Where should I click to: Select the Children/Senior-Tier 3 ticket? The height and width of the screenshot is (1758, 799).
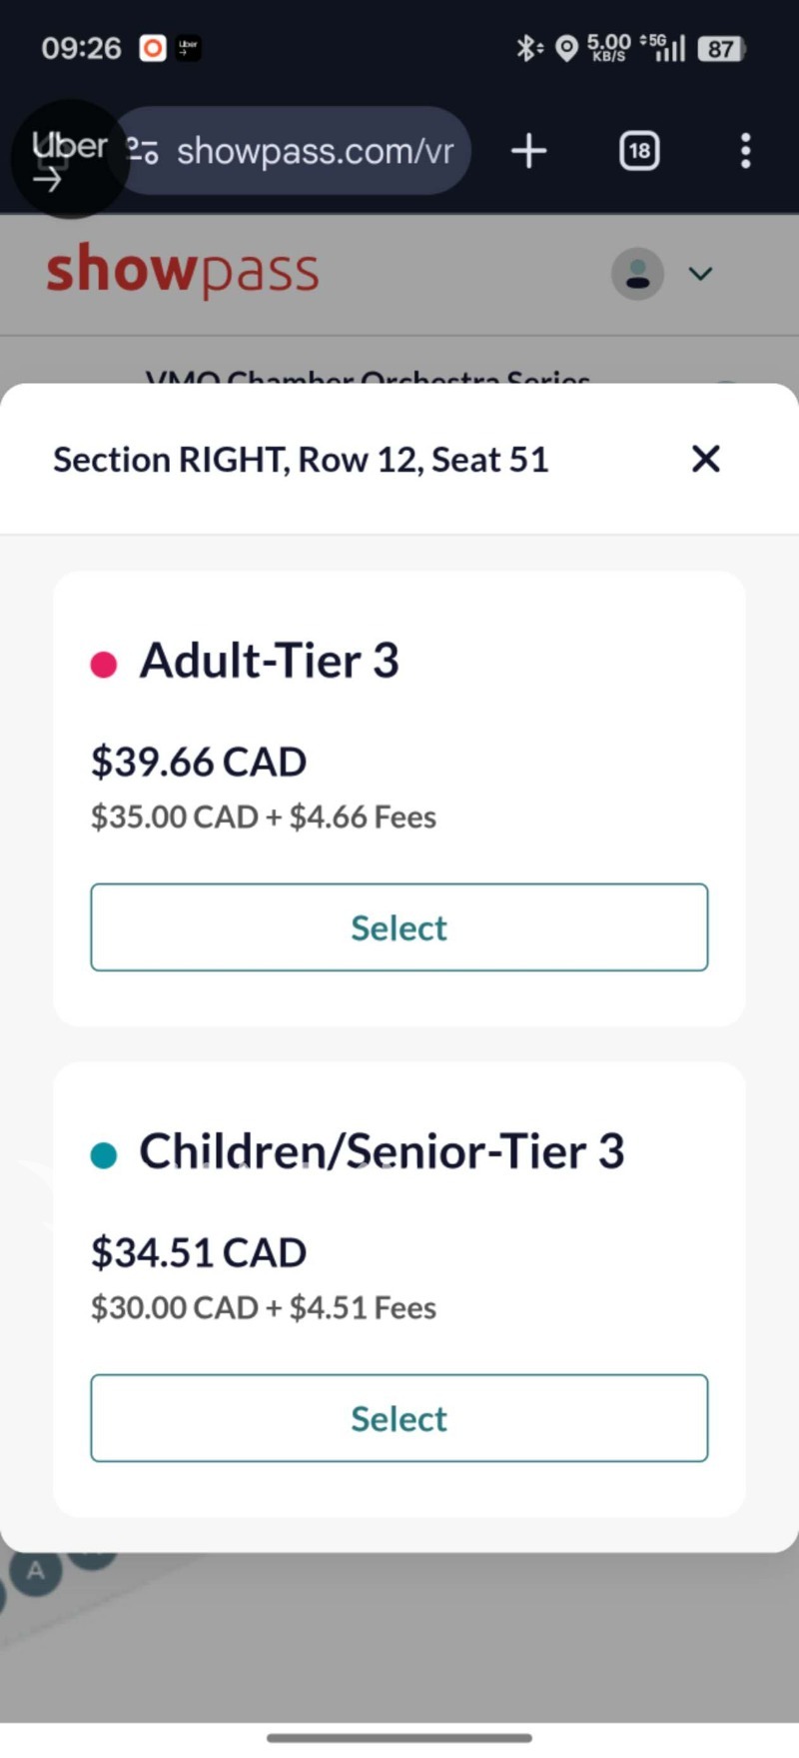(399, 1417)
